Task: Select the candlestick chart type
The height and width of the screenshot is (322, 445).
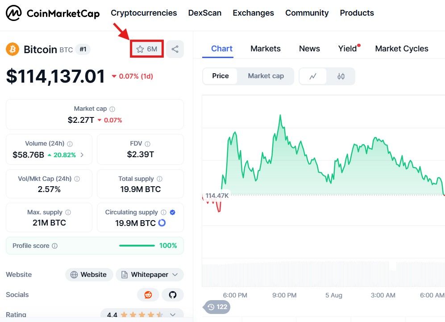Action: click(x=341, y=76)
